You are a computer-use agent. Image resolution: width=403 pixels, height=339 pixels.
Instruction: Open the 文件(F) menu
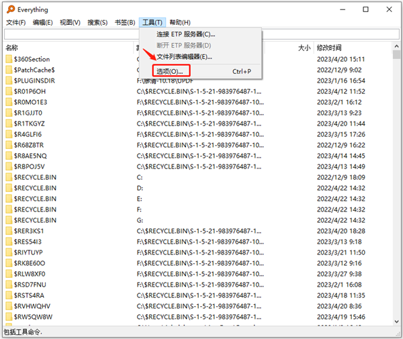coord(16,23)
